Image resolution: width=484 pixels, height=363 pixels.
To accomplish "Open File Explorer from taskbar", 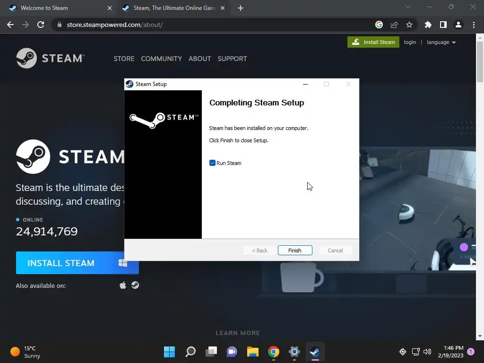I will tap(252, 352).
